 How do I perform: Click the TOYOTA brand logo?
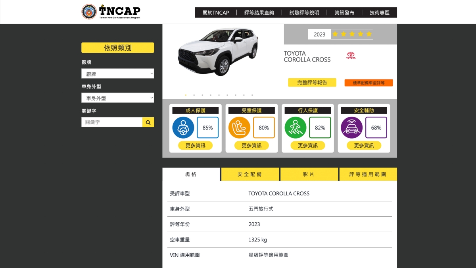[351, 56]
